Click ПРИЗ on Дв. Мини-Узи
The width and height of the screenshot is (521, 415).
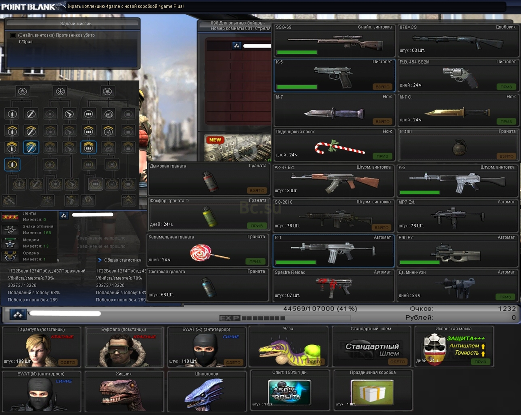[x=505, y=297]
